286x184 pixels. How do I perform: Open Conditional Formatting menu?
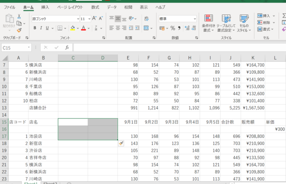209,23
